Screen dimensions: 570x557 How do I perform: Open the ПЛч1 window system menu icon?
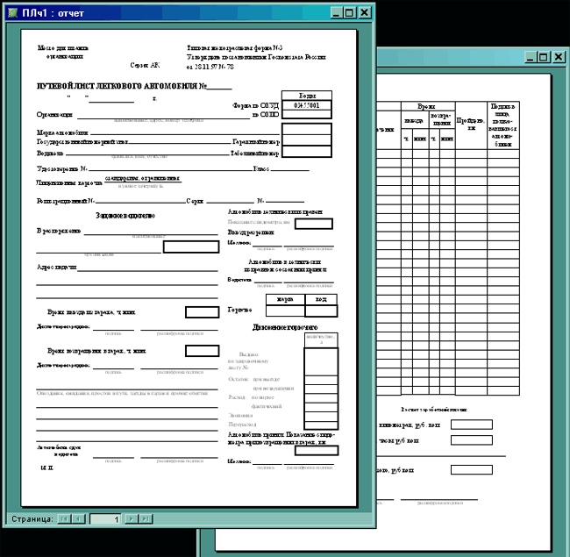(13, 13)
